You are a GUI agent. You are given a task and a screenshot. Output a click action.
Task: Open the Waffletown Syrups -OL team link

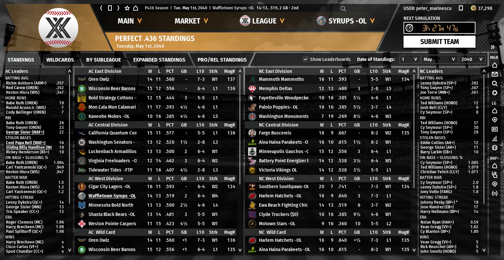tap(112, 196)
